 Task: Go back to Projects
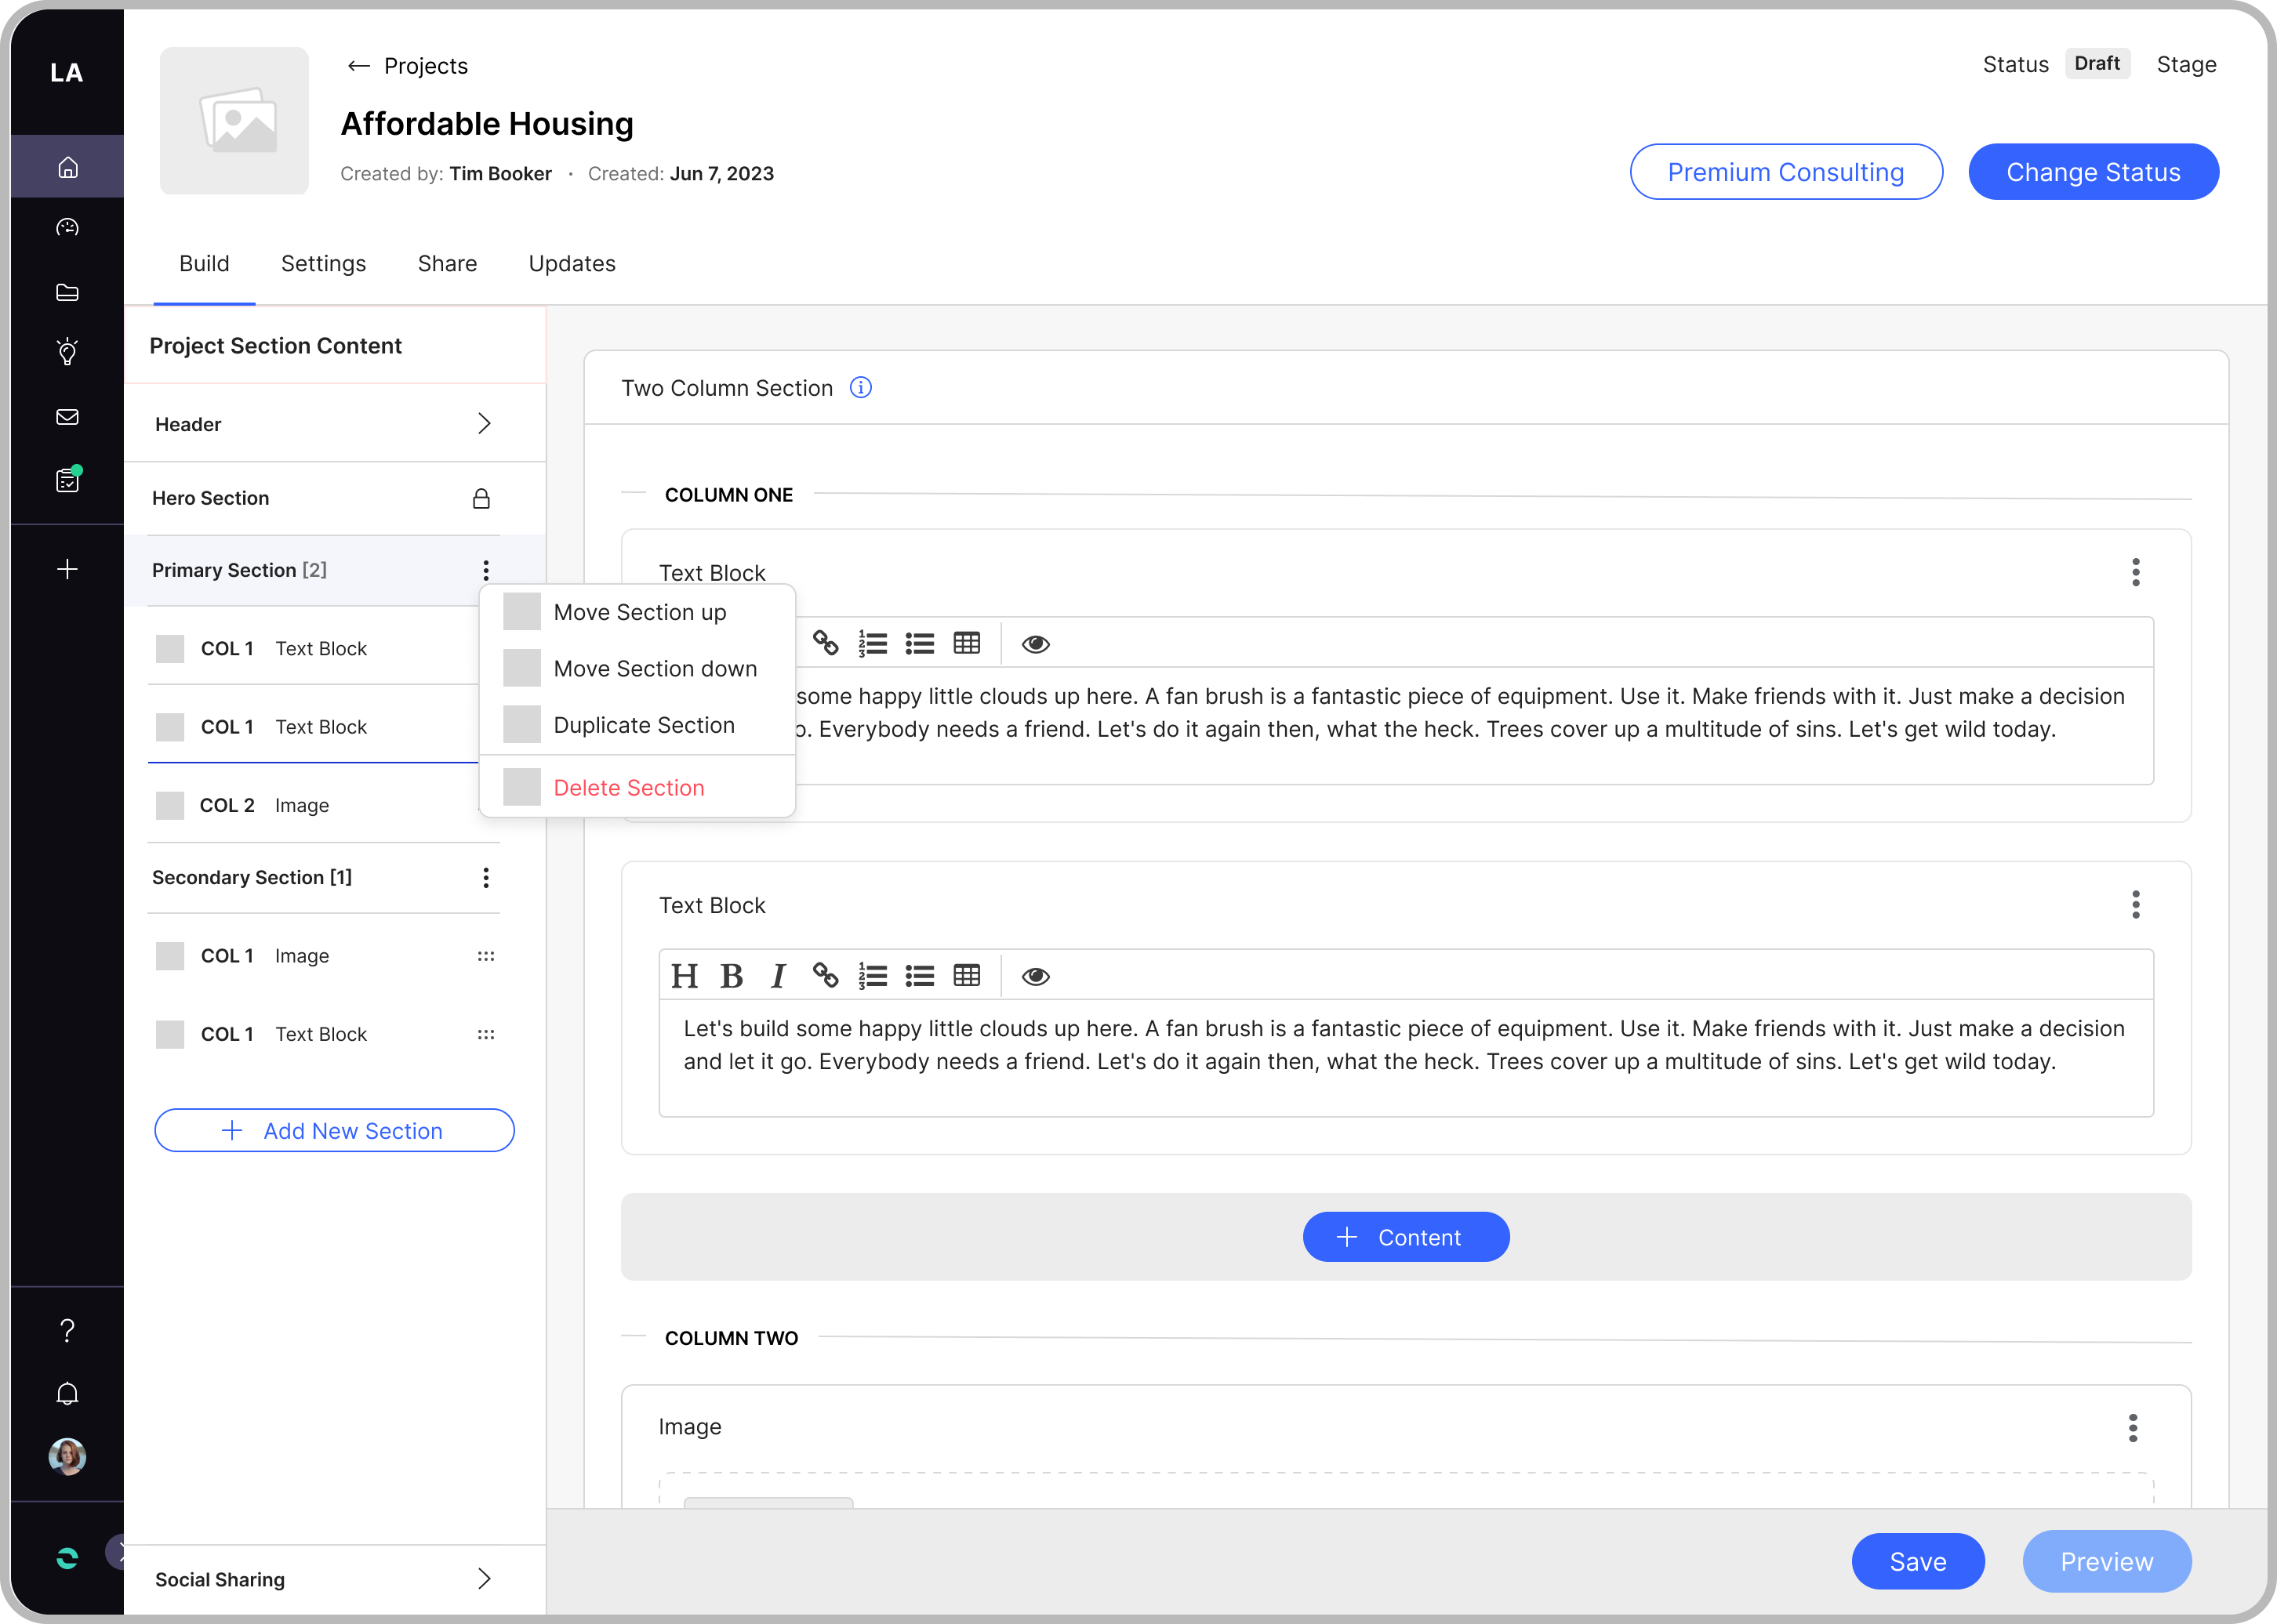click(x=407, y=66)
